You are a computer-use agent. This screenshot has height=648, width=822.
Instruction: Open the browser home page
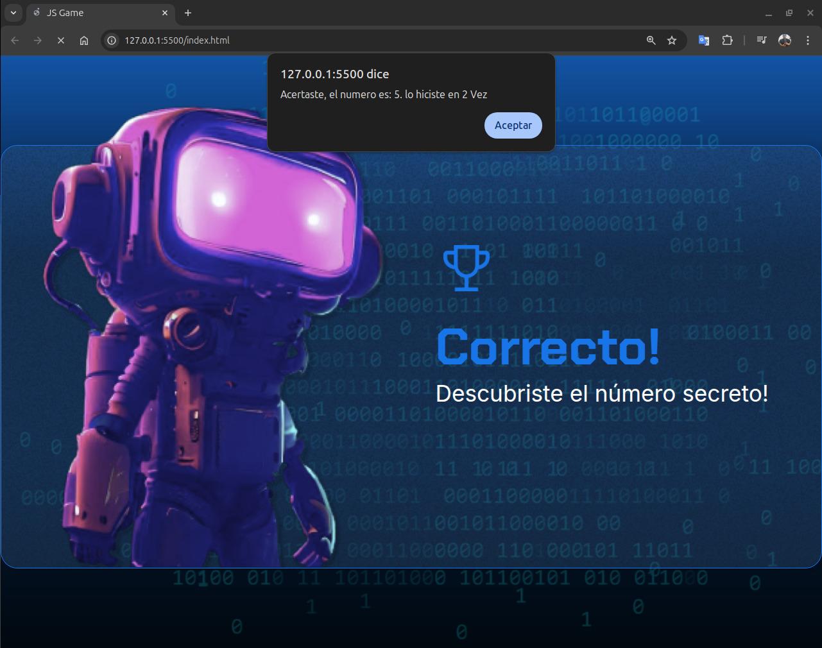[84, 40]
